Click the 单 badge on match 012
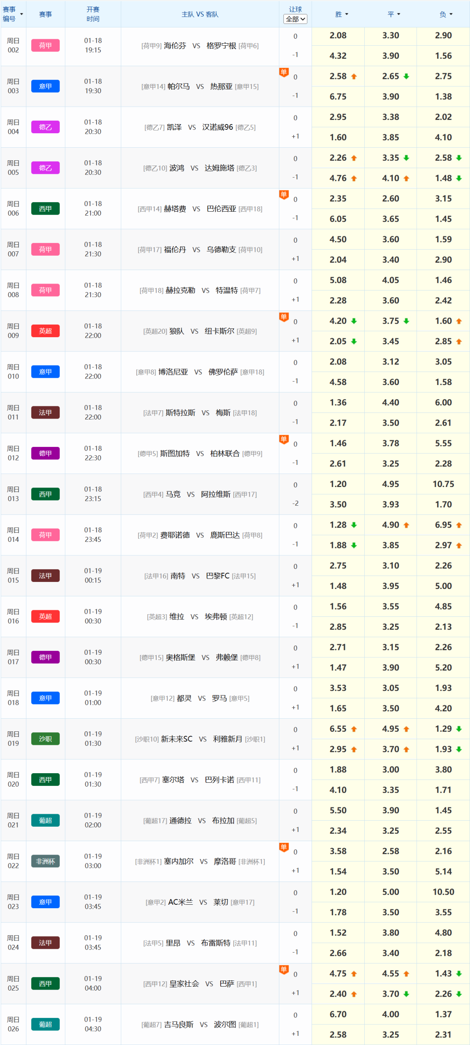 click(284, 440)
